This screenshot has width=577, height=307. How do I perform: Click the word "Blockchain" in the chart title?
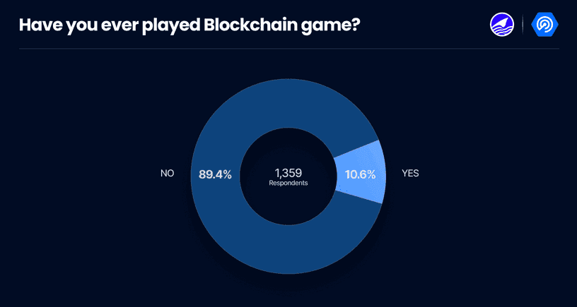[245, 25]
